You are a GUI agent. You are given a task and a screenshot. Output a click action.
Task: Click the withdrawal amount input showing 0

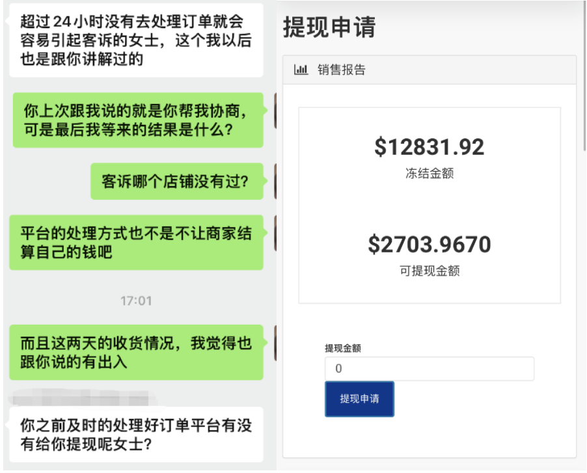pos(429,368)
